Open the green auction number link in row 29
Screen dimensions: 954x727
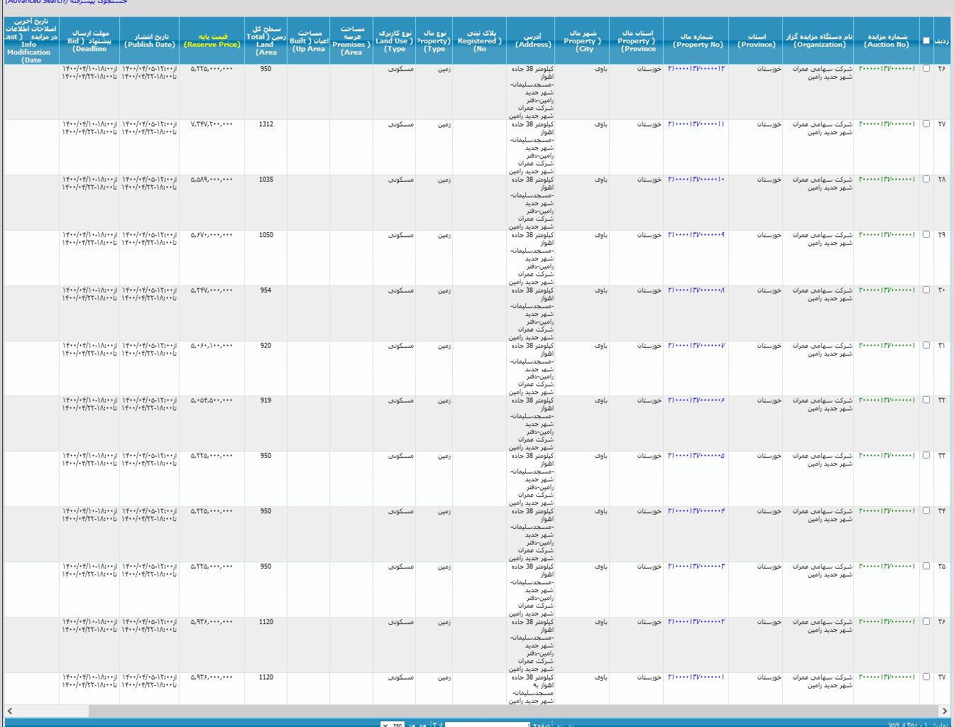(x=887, y=235)
